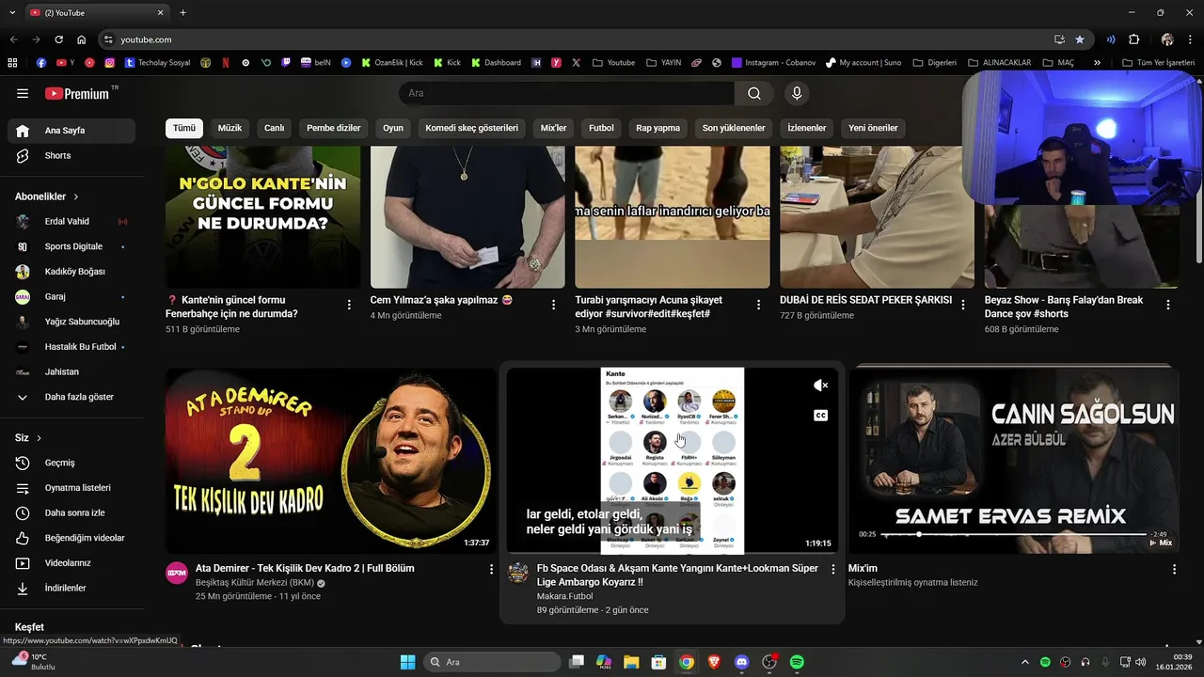Open Geçmiş watch history
Image resolution: width=1204 pixels, height=677 pixels.
[x=71, y=463]
